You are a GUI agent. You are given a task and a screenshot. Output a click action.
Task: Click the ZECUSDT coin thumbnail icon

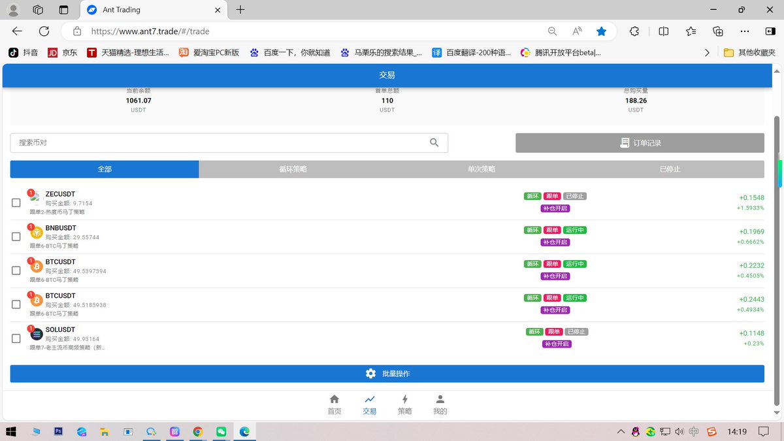click(x=35, y=203)
